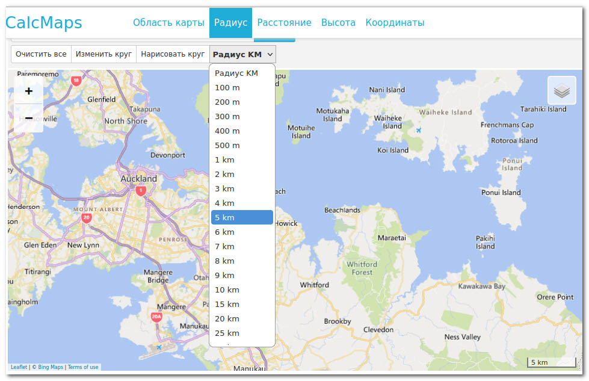The width and height of the screenshot is (589, 381).
Task: Click the highway 20A shield marker
Action: pos(156,317)
